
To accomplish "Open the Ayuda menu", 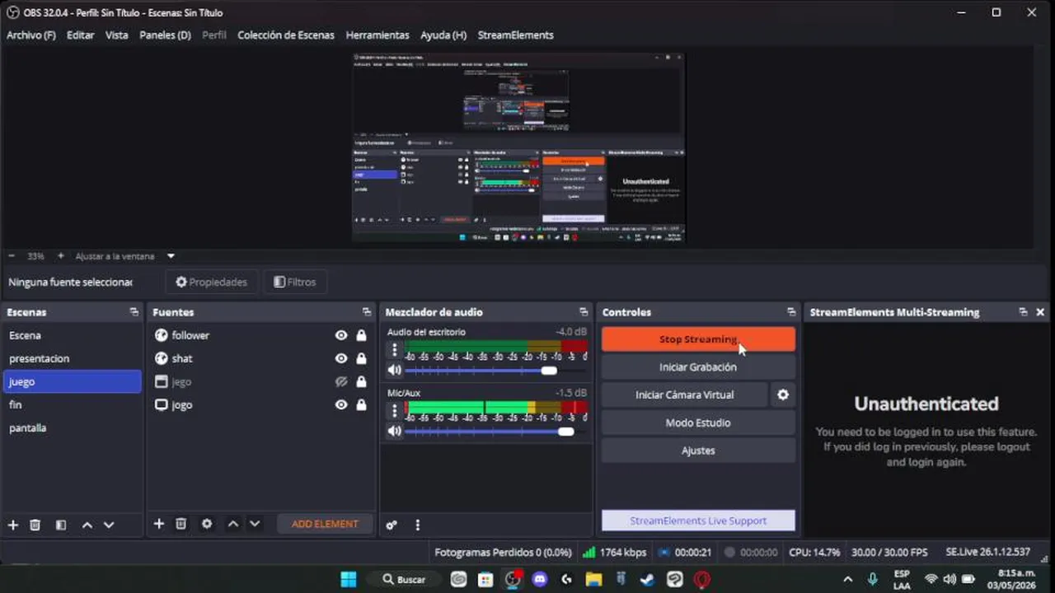I will coord(443,35).
